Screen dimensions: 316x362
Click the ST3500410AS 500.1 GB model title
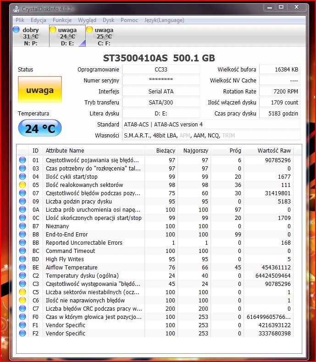point(159,58)
